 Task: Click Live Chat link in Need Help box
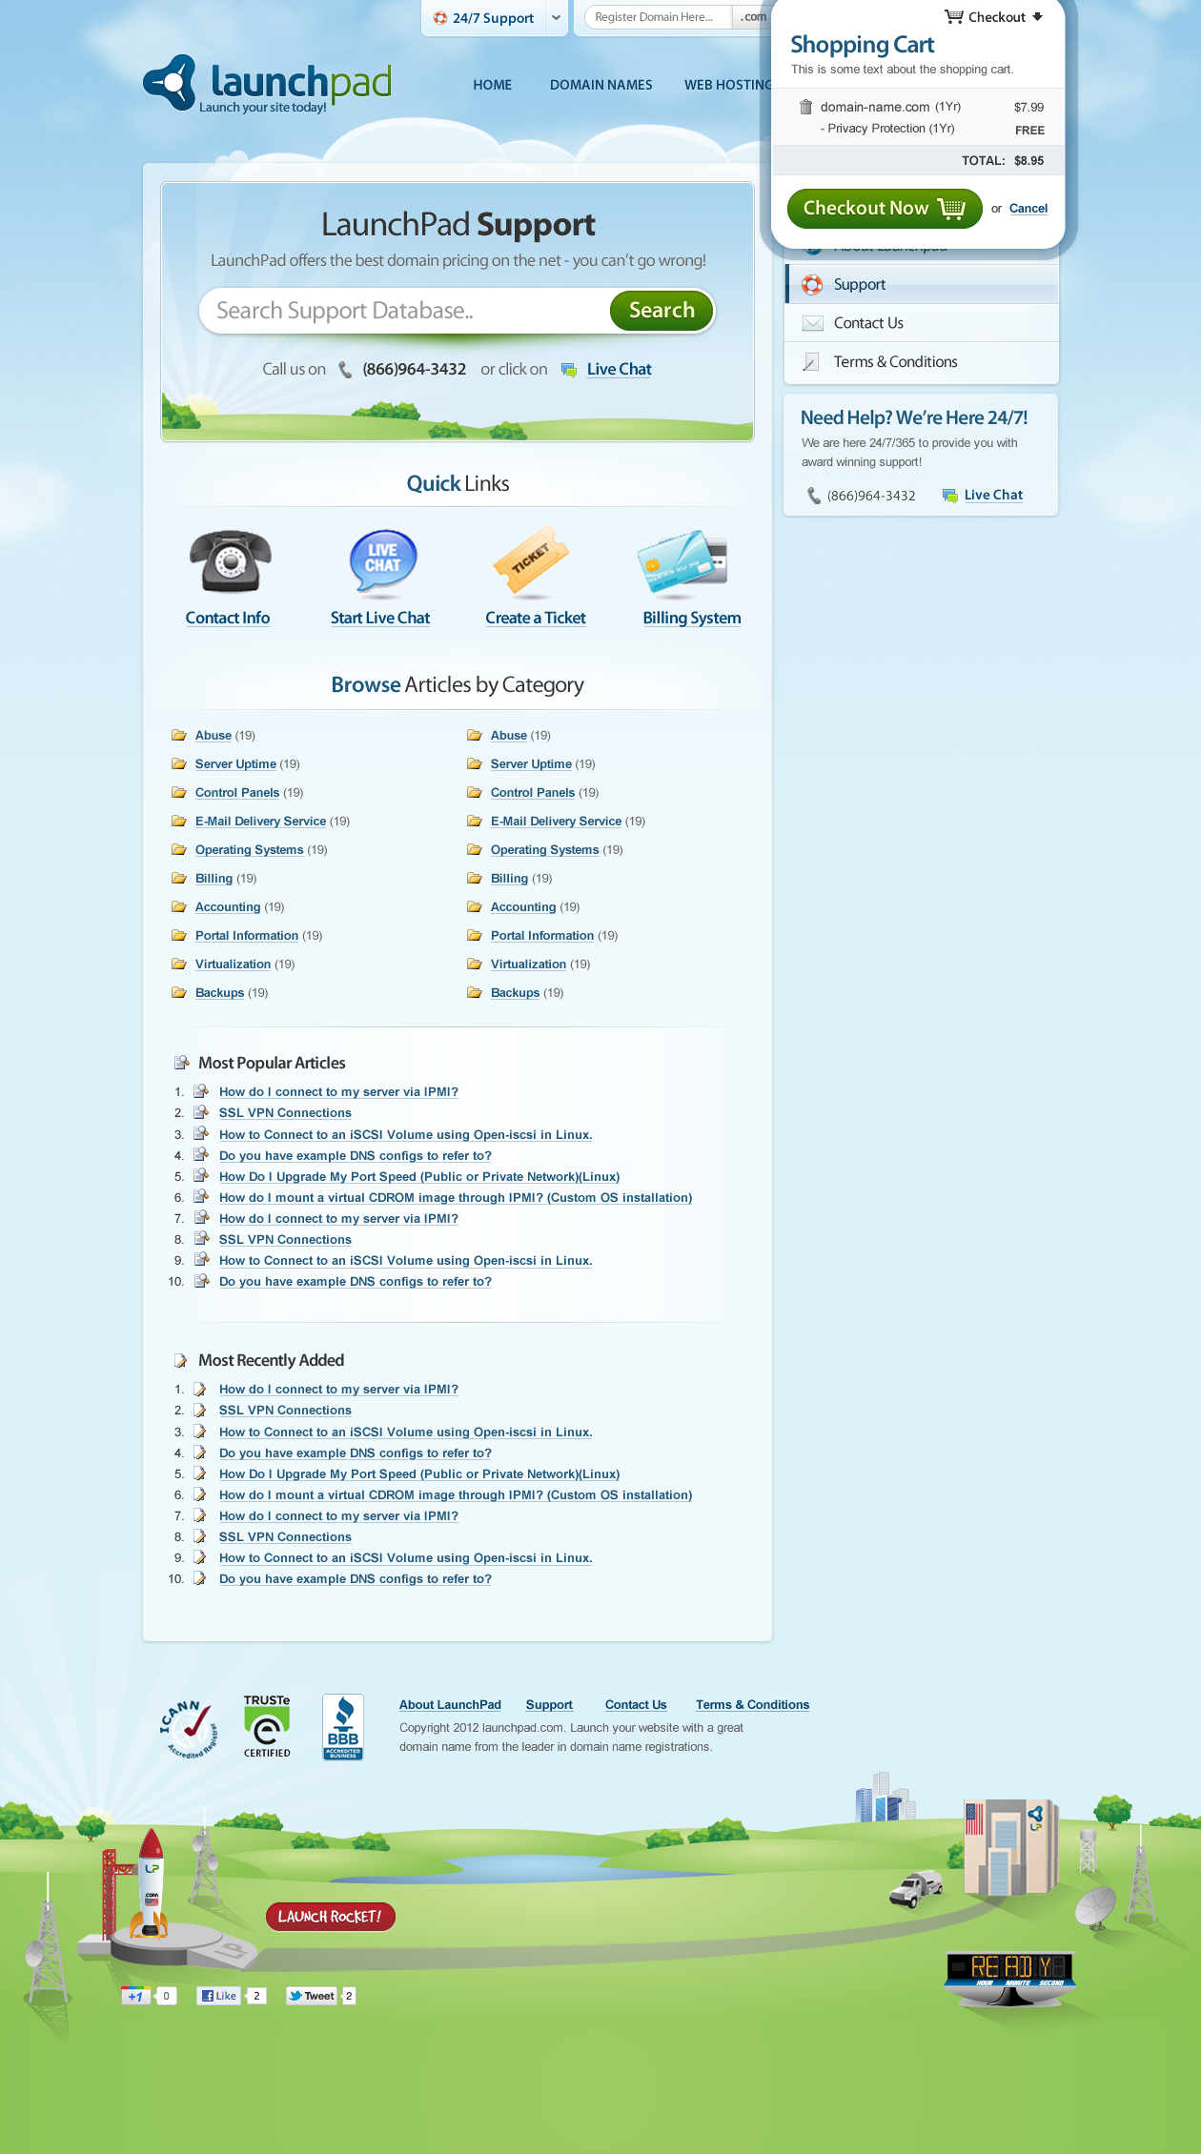tap(993, 496)
